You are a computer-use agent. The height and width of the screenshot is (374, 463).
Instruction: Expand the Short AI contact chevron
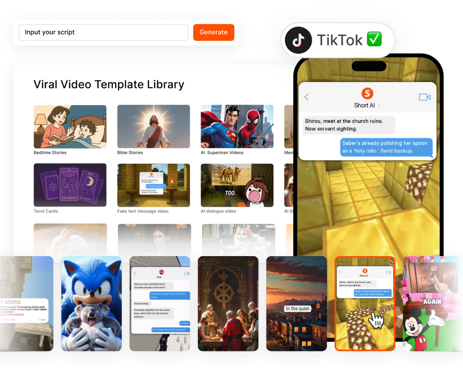click(379, 105)
